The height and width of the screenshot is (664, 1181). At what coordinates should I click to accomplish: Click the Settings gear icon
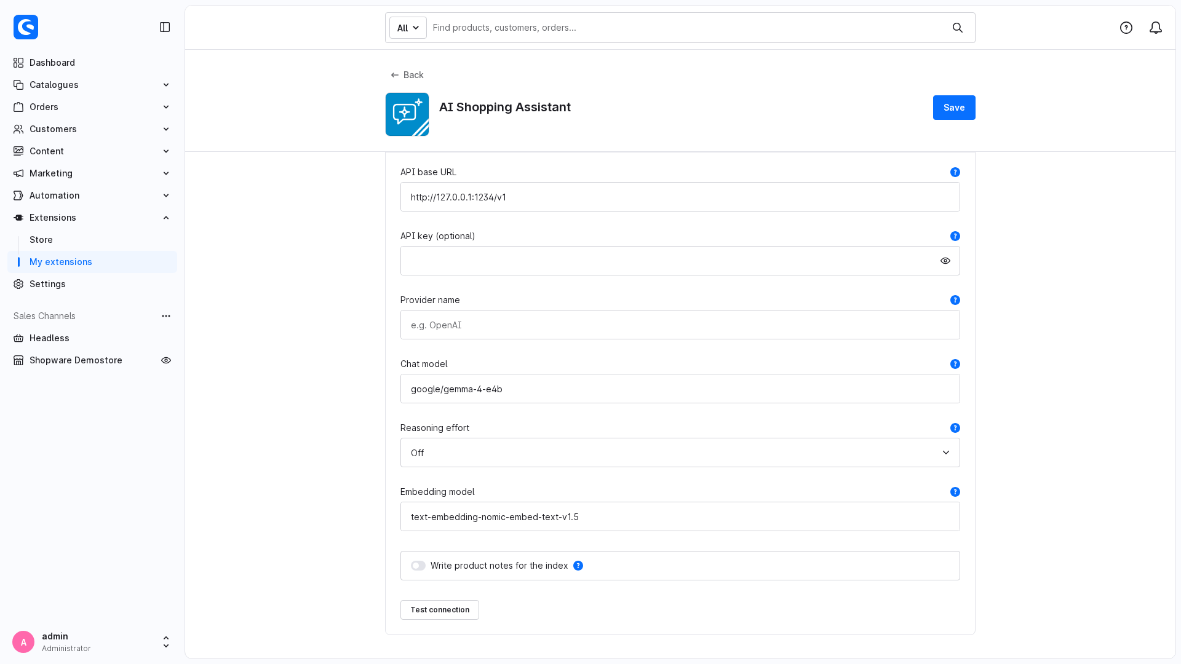(x=18, y=284)
